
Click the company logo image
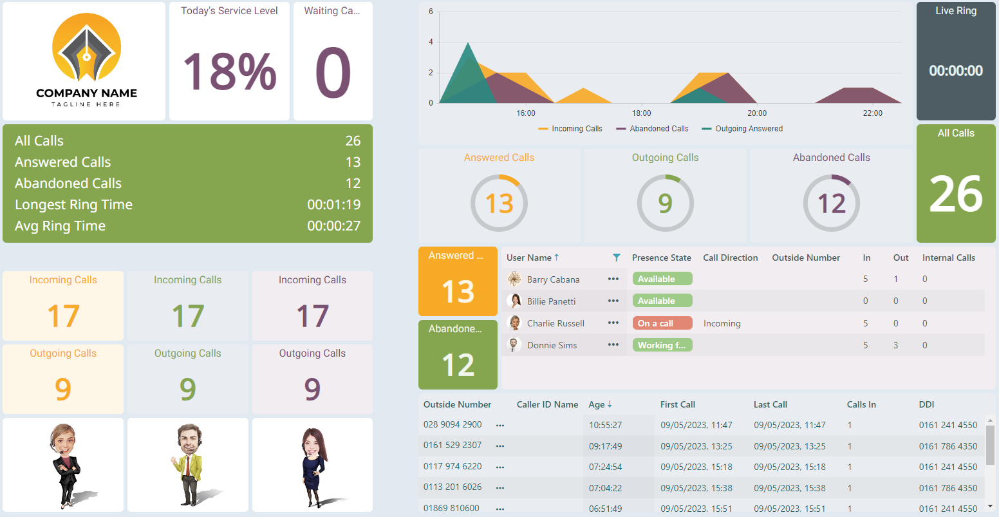coord(86,61)
